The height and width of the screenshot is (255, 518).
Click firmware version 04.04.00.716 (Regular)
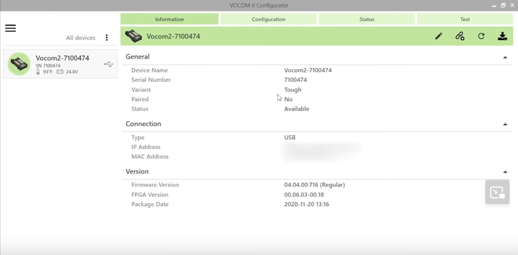point(315,185)
